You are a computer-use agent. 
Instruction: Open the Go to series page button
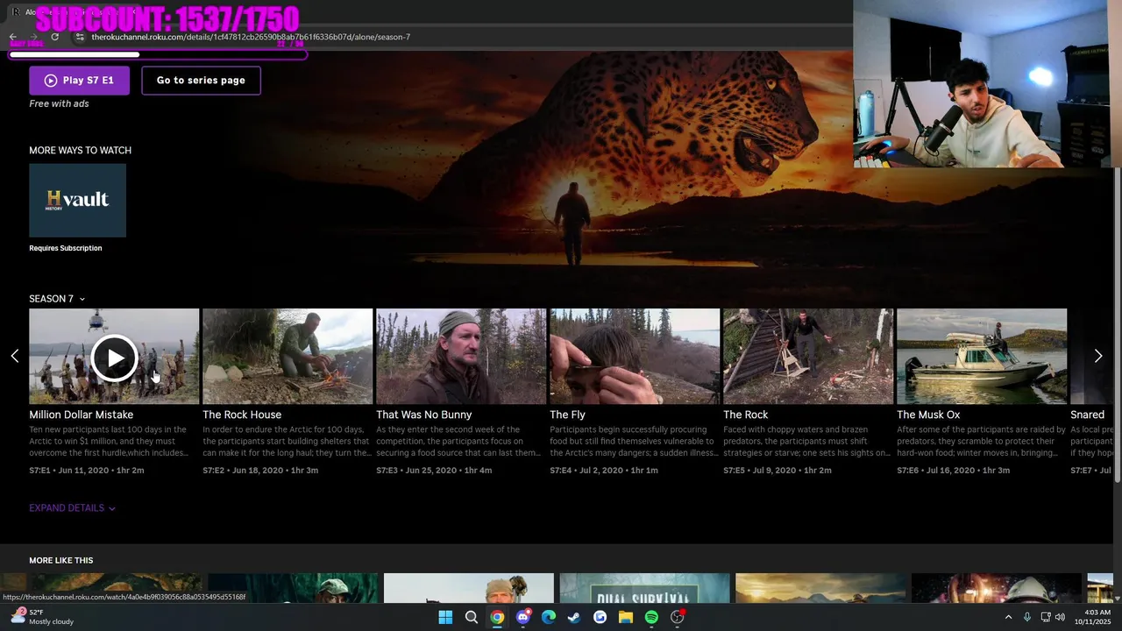(x=201, y=80)
